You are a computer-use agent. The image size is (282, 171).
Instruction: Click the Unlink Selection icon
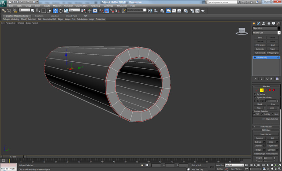point(9,11)
